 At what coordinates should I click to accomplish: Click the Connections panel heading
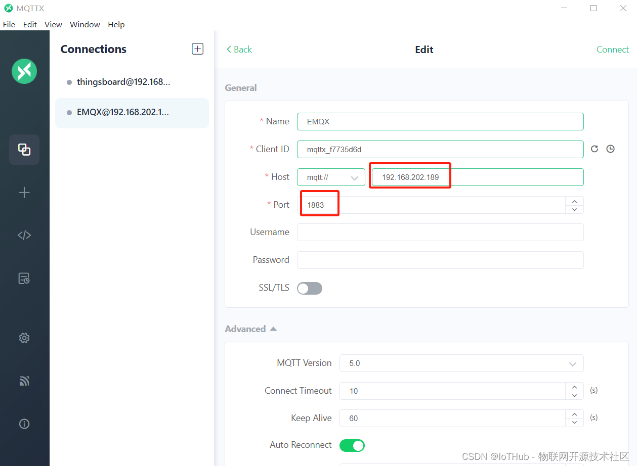94,49
